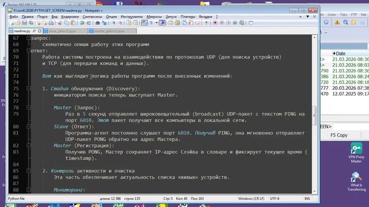Switch to the master_getscr3.pyw tab
The image size is (369, 207).
click(112, 31)
